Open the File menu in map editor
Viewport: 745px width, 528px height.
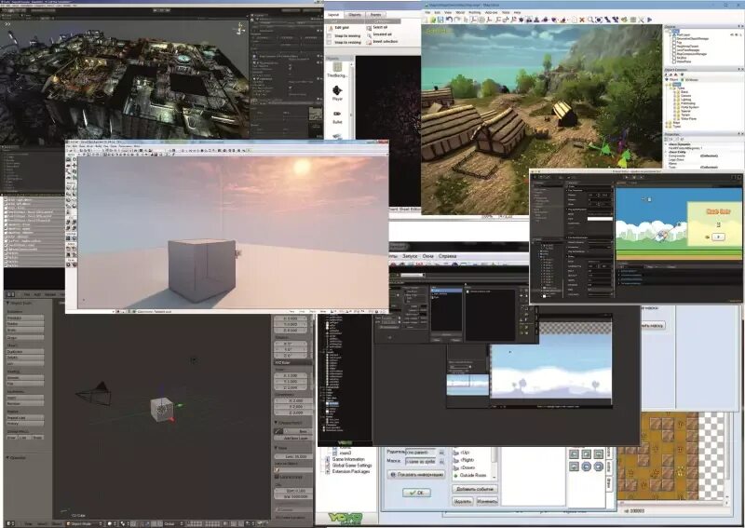pos(427,12)
